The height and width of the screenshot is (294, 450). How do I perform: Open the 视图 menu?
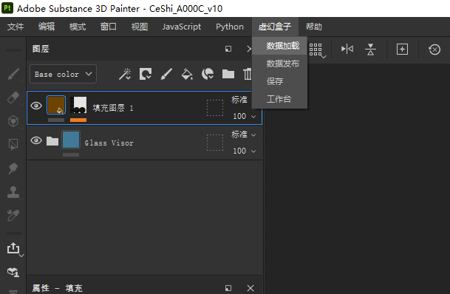140,27
